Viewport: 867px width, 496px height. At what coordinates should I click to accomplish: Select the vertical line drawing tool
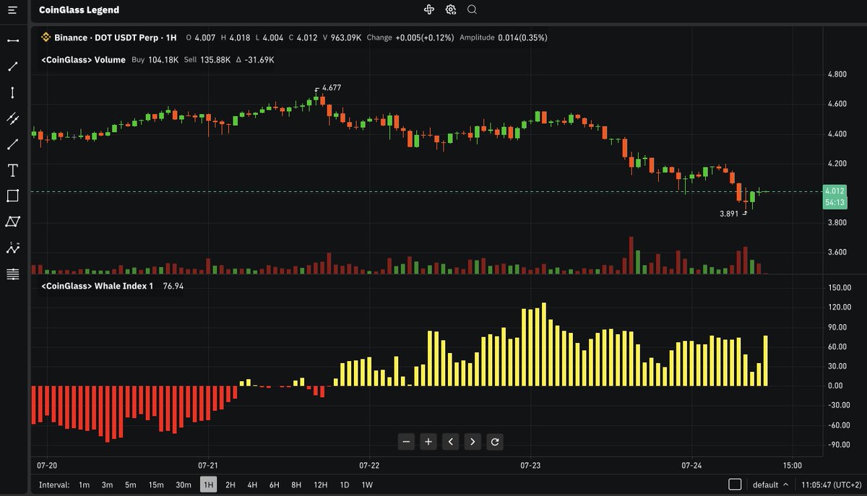(13, 92)
